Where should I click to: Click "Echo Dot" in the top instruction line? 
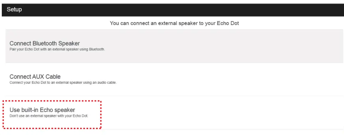229,23
